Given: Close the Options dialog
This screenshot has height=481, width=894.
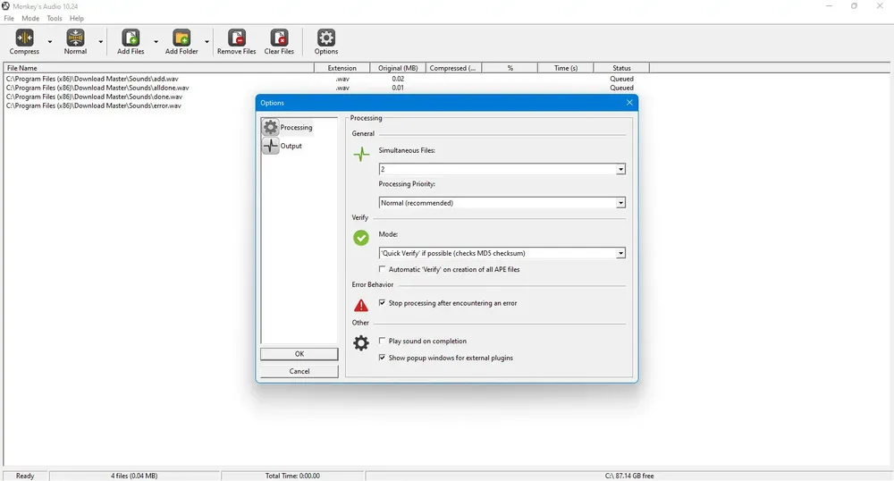Looking at the screenshot, I should 629,103.
